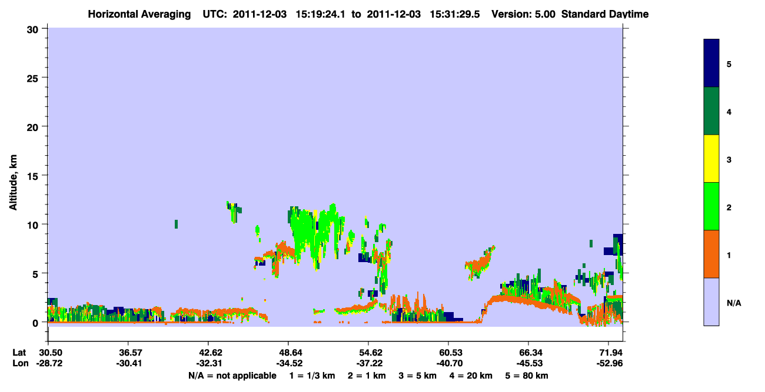This screenshot has width=765, height=392.
Task: Click the 'Lat' row label
Action: tap(19, 353)
